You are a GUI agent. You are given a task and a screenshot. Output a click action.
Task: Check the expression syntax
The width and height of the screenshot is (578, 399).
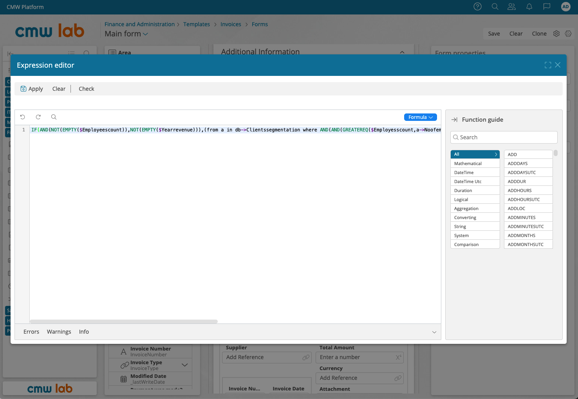click(x=87, y=89)
